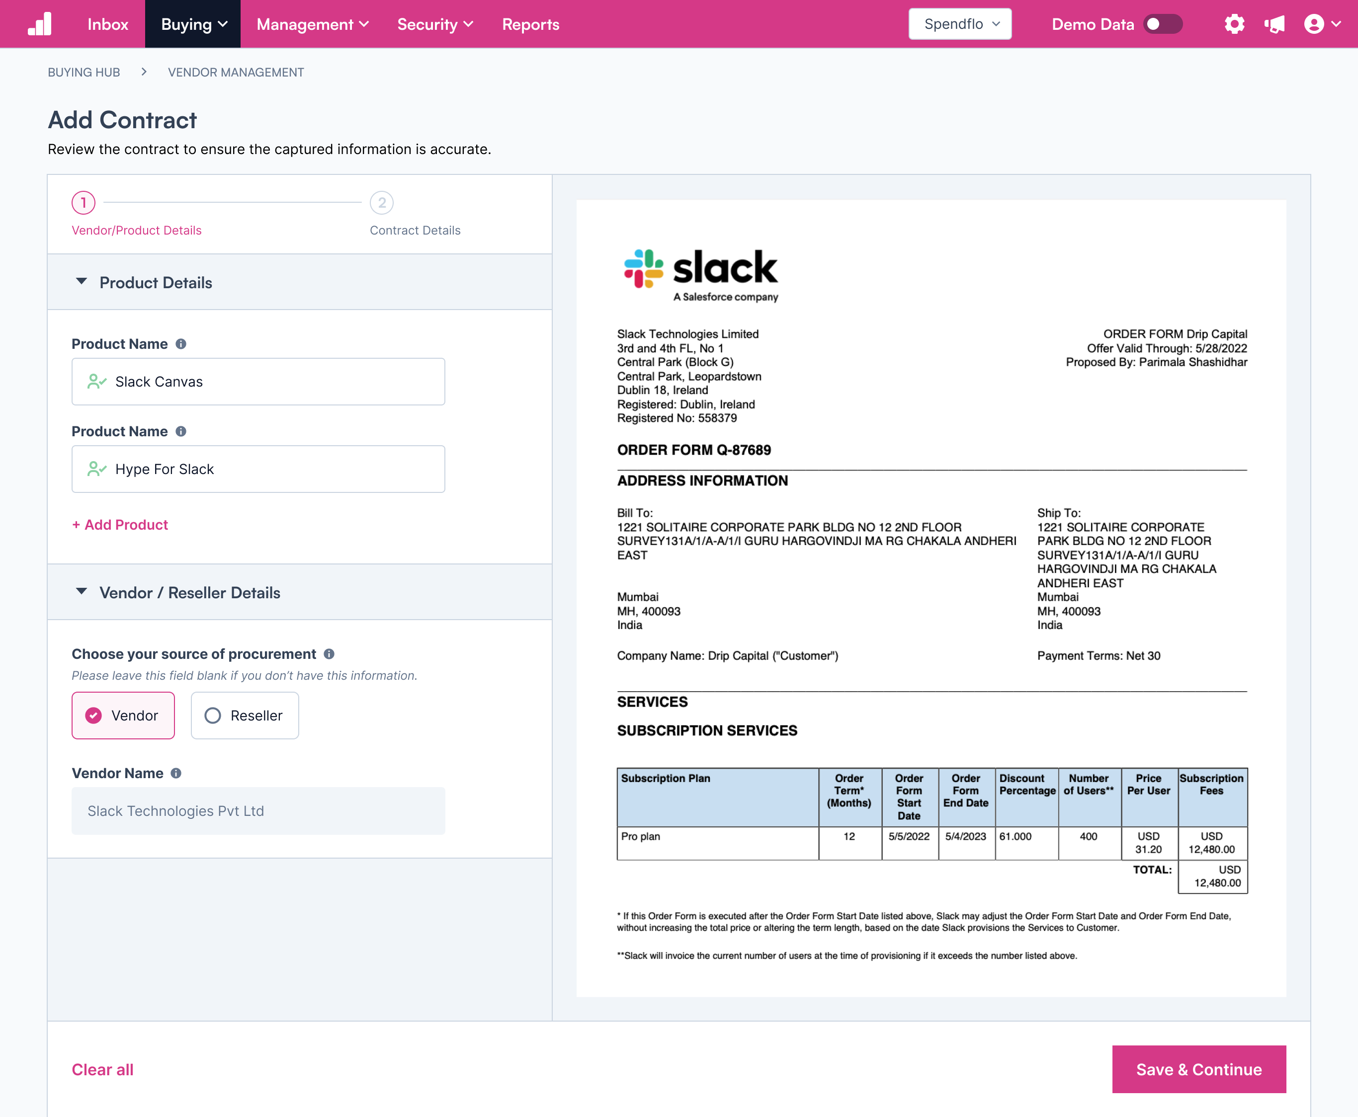Open the settings gear icon
The height and width of the screenshot is (1117, 1358).
coord(1234,24)
